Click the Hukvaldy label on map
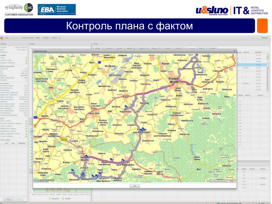The image size is (272, 204). 144,103
